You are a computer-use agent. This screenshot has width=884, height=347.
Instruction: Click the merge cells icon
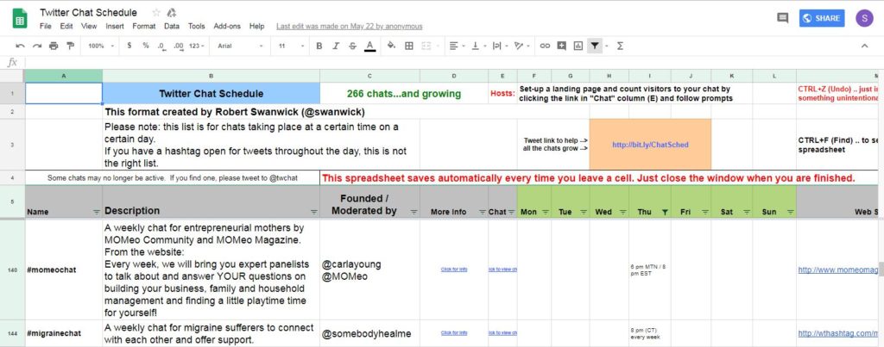426,46
